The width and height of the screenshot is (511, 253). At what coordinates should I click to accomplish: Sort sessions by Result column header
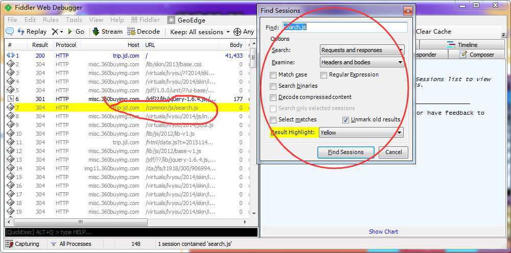(x=40, y=45)
